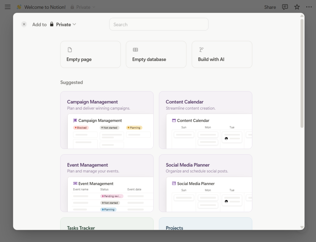Click the scrollbar down arrow
This screenshot has height=242, width=316.
(302, 227)
